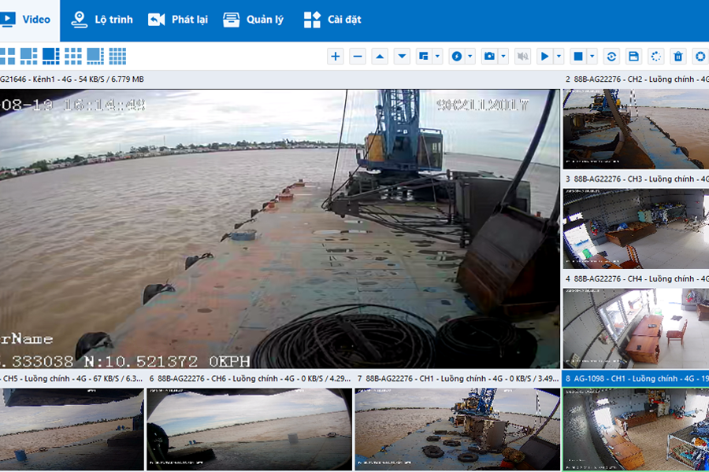Take a snapshot with the camera icon
709x472 pixels.
click(x=489, y=57)
